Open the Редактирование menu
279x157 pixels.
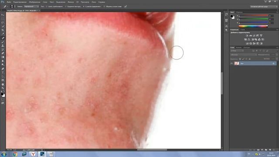click(20, 2)
